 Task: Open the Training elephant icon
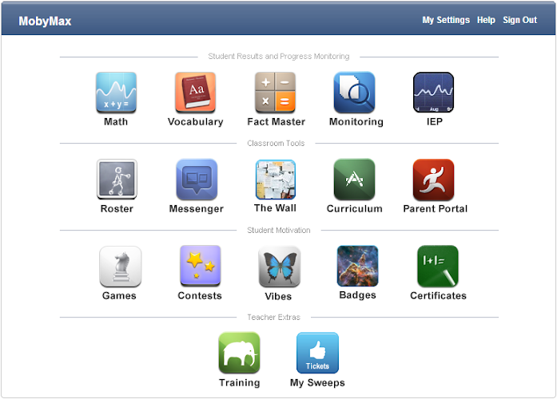point(239,353)
